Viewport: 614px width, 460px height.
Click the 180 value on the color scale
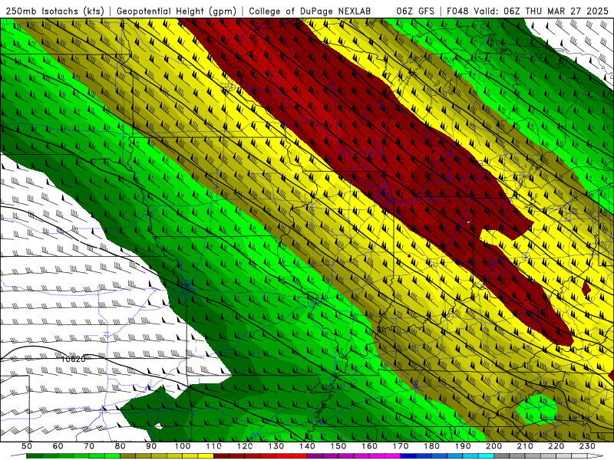[x=431, y=446]
